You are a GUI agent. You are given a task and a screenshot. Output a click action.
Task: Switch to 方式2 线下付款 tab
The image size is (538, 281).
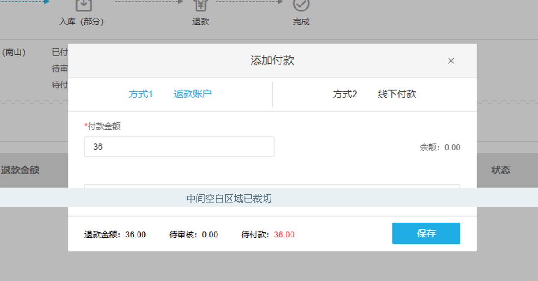click(375, 94)
